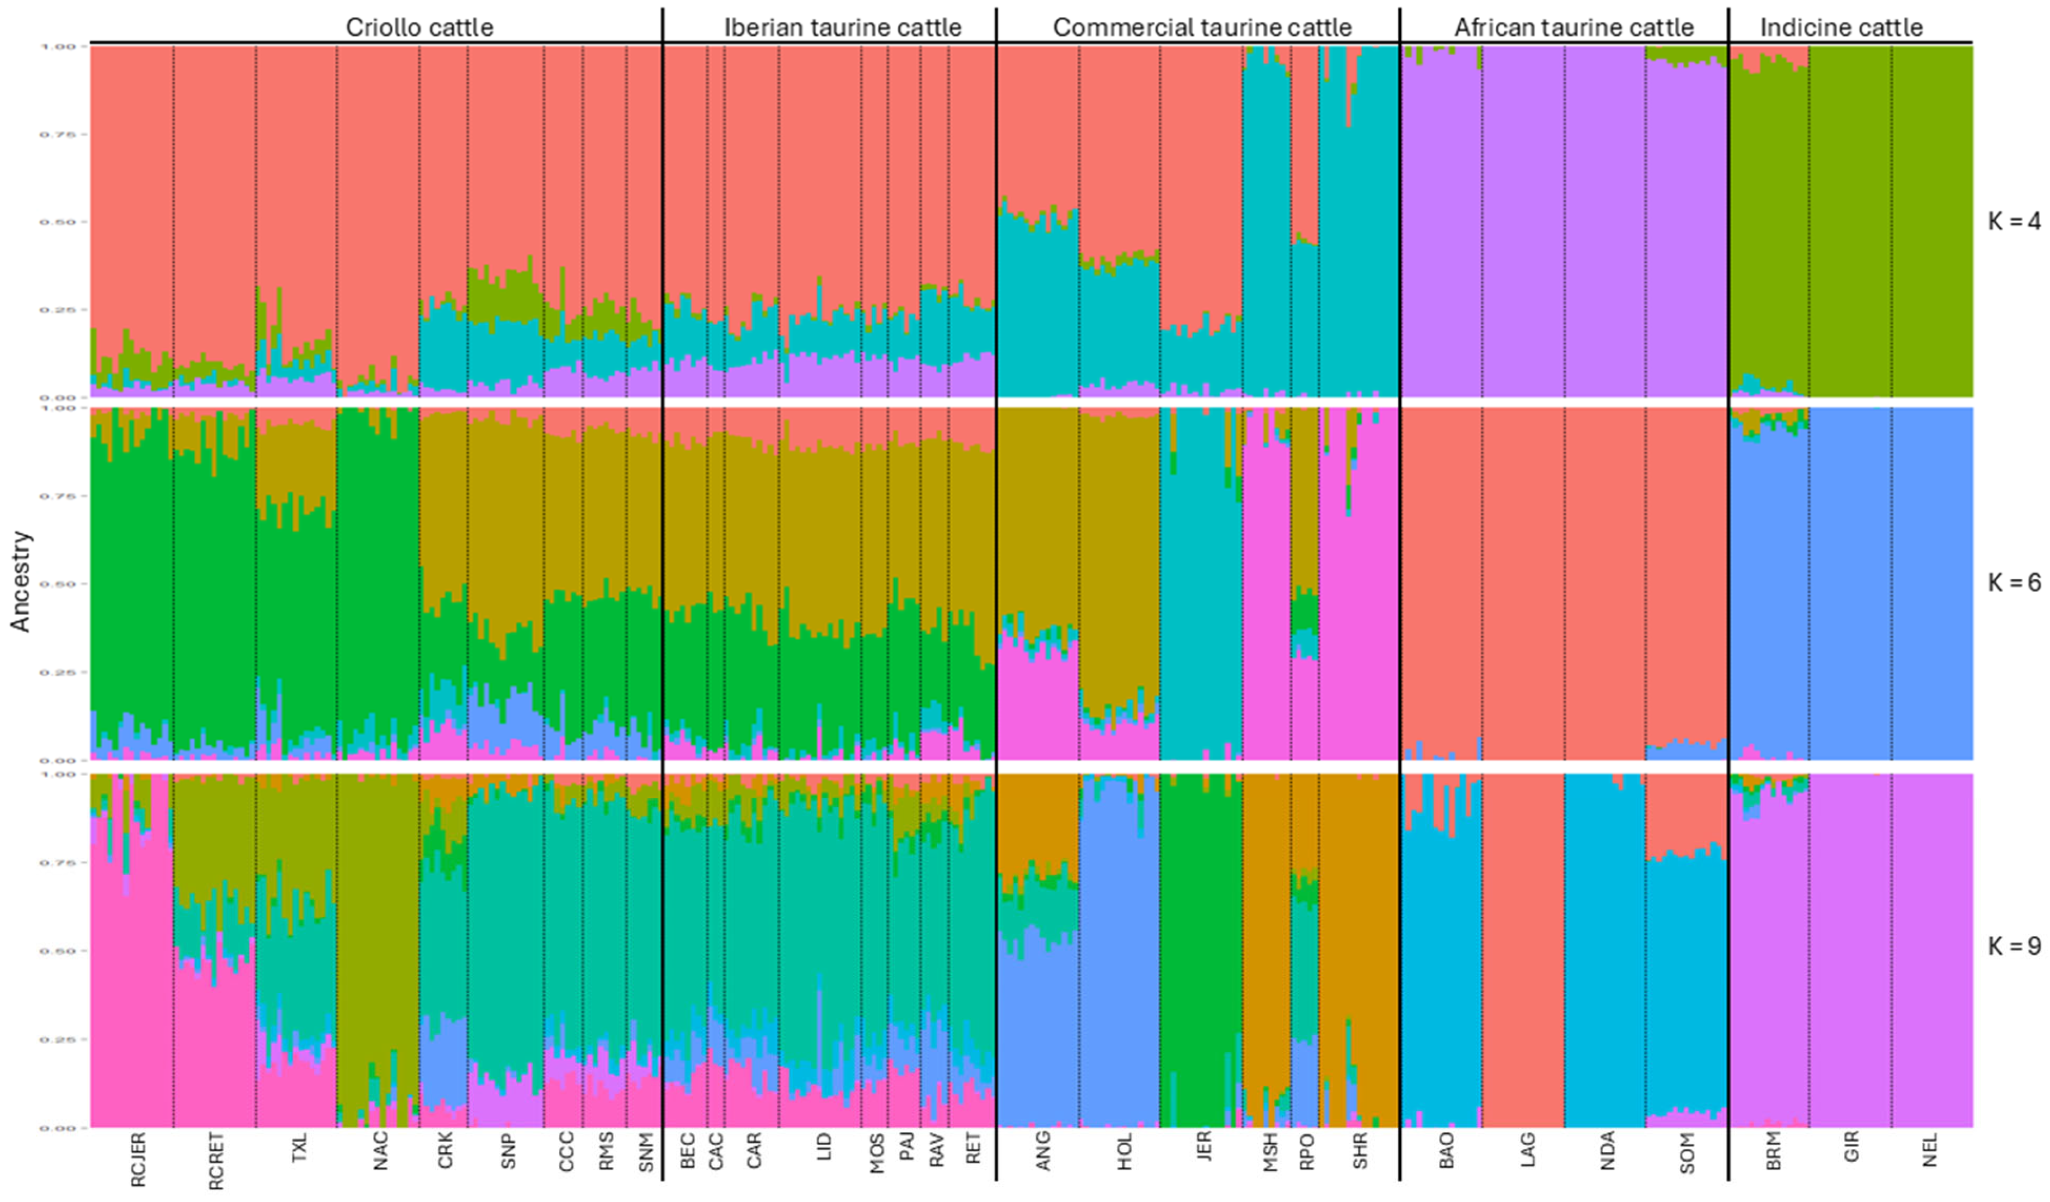Select the Indicine cattle heading
The height and width of the screenshot is (1202, 2050).
point(1841,27)
